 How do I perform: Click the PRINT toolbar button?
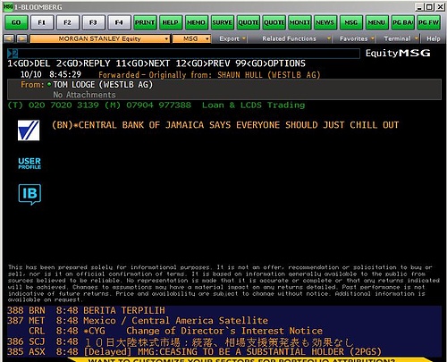pos(145,22)
